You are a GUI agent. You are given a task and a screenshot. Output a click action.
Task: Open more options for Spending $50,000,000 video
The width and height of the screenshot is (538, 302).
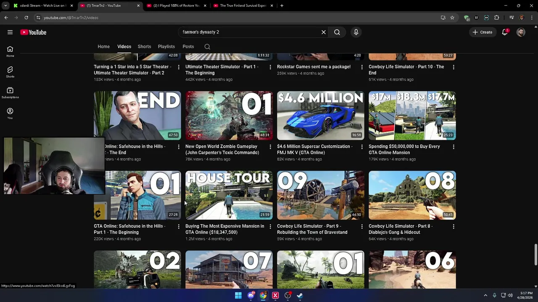454,147
